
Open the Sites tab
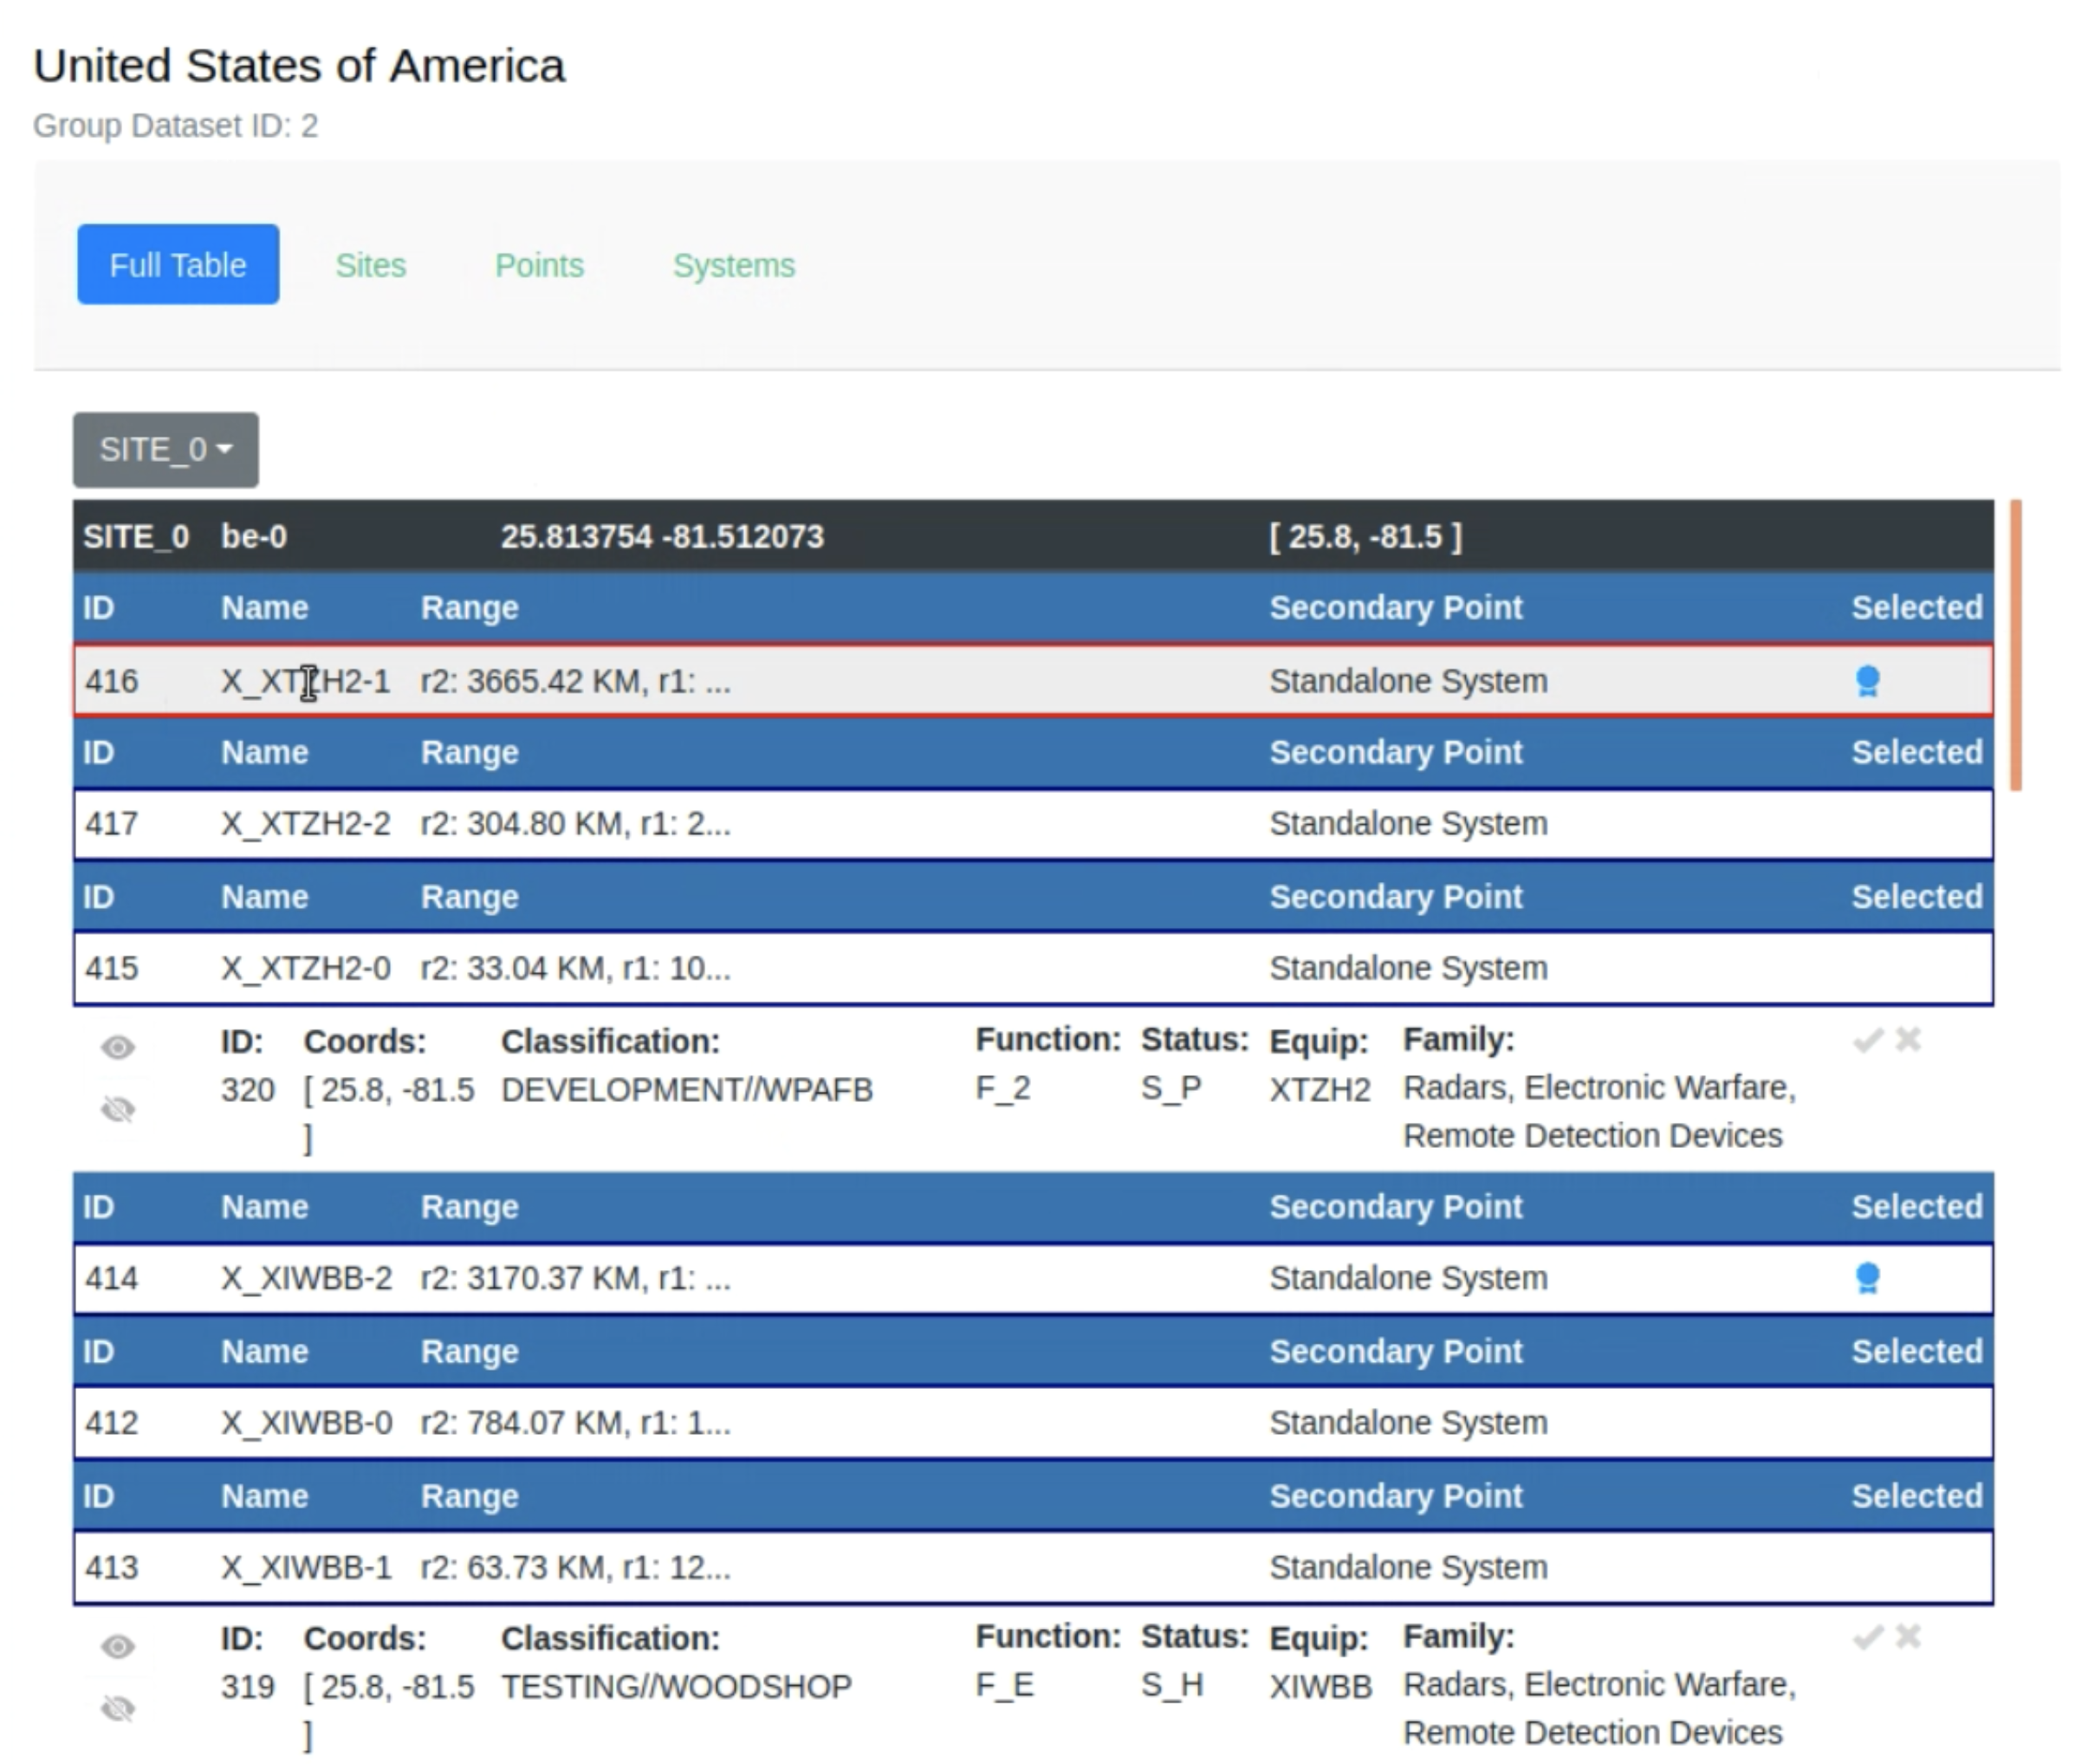point(371,265)
